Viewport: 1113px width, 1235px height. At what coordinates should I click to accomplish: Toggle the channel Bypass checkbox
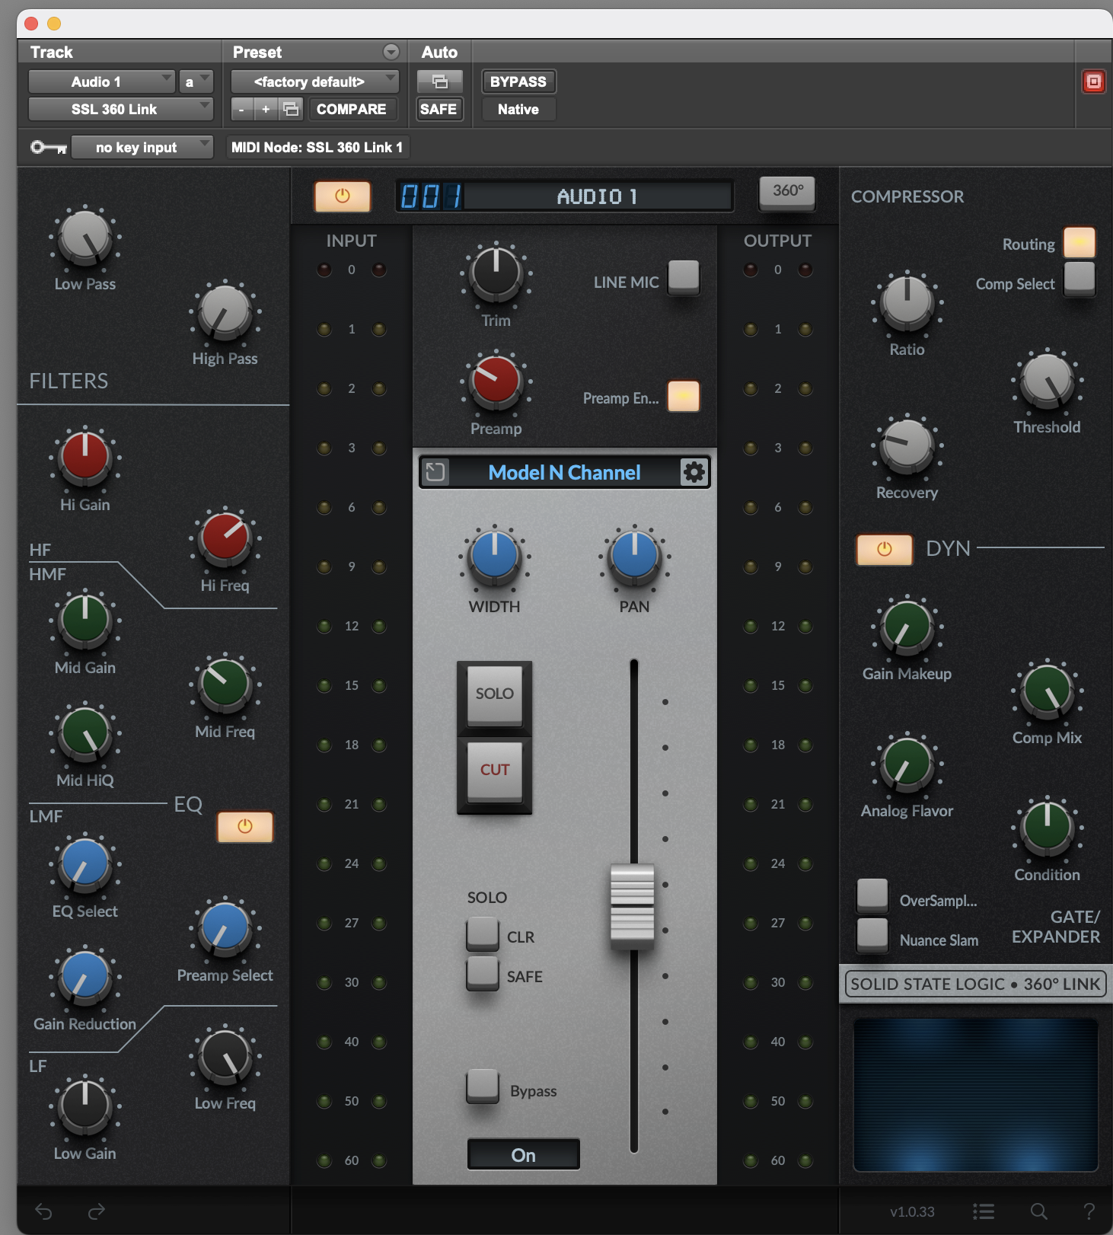coord(483,1086)
